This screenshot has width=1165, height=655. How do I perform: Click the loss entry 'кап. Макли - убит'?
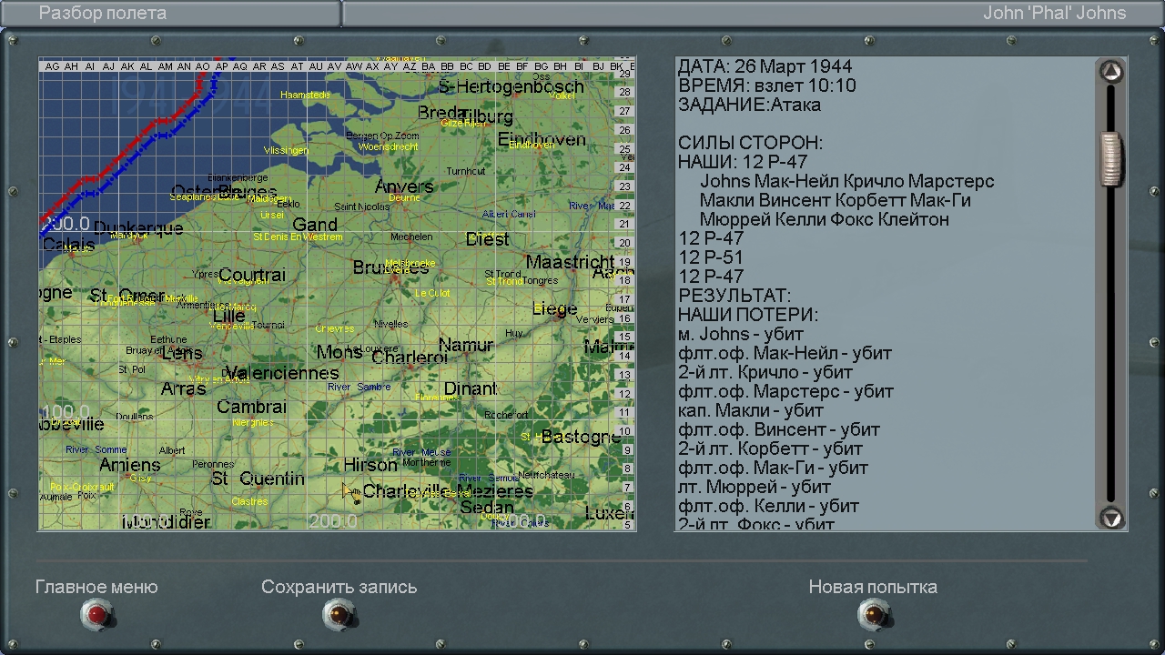pos(751,410)
